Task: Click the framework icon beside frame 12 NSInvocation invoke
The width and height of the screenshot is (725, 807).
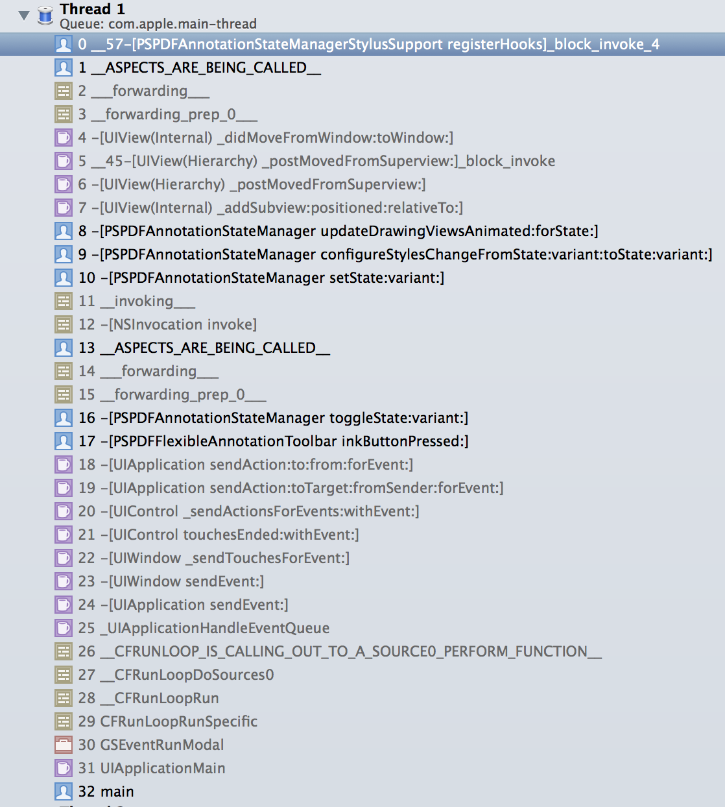Action: tap(63, 324)
